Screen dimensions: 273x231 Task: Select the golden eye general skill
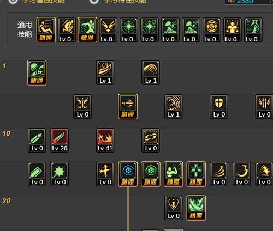tap(212, 30)
